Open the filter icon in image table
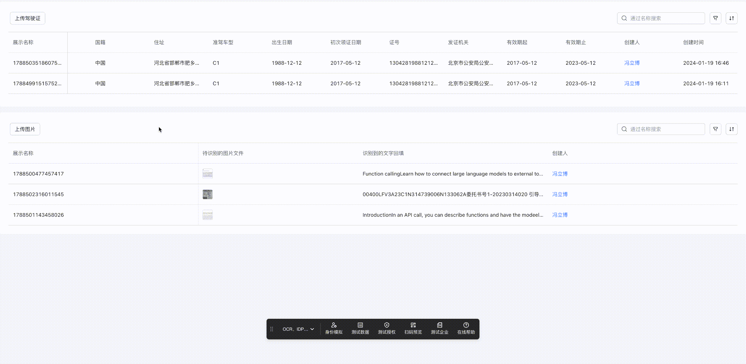Screen dimensions: 746x364 point(716,129)
